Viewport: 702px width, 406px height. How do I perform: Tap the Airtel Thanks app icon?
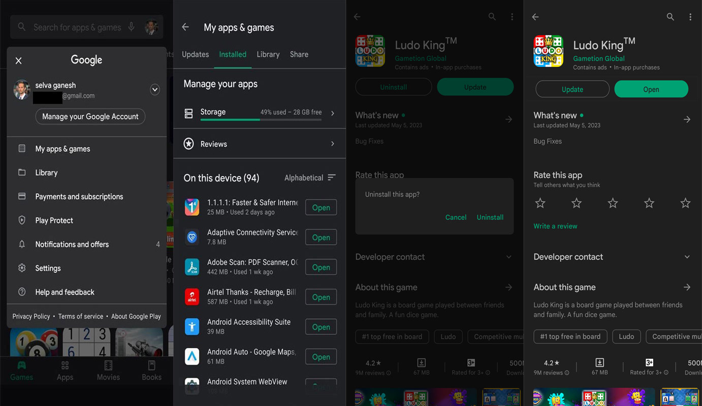coord(192,296)
